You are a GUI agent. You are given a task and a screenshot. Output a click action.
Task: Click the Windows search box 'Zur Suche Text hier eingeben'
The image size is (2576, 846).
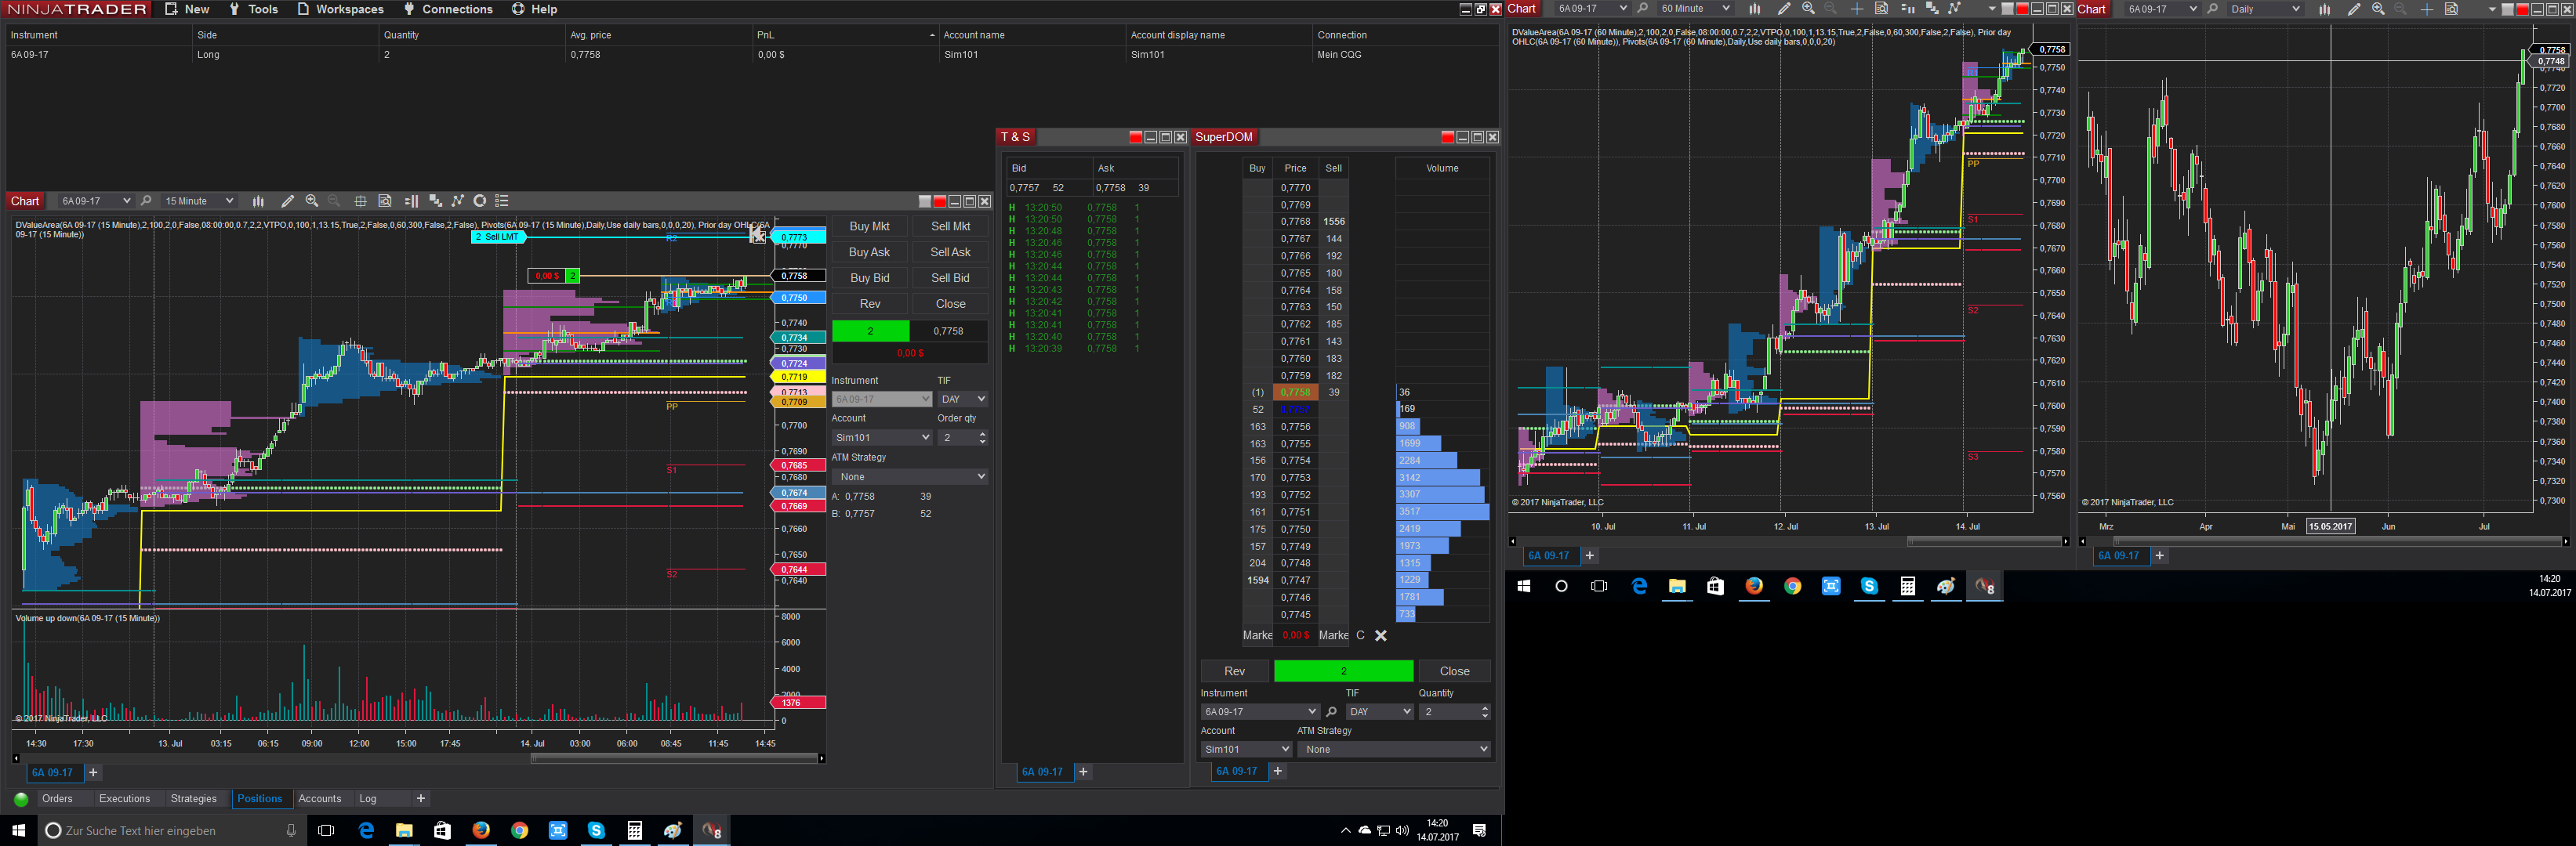[170, 831]
